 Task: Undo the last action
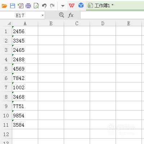[44, 6]
